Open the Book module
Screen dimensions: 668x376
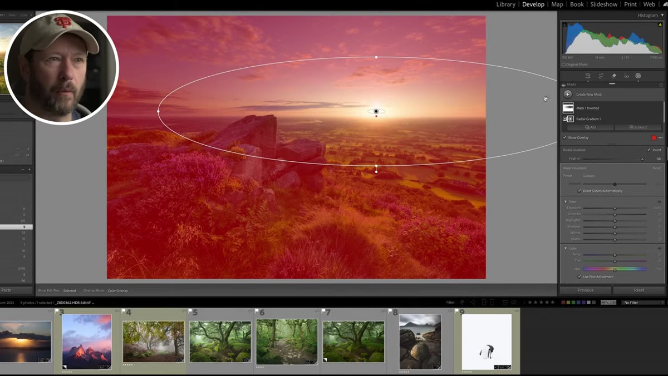pyautogui.click(x=577, y=4)
